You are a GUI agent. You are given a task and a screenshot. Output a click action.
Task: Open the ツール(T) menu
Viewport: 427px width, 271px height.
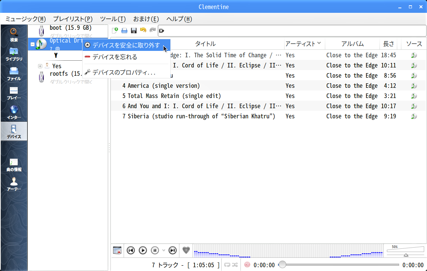pos(113,19)
